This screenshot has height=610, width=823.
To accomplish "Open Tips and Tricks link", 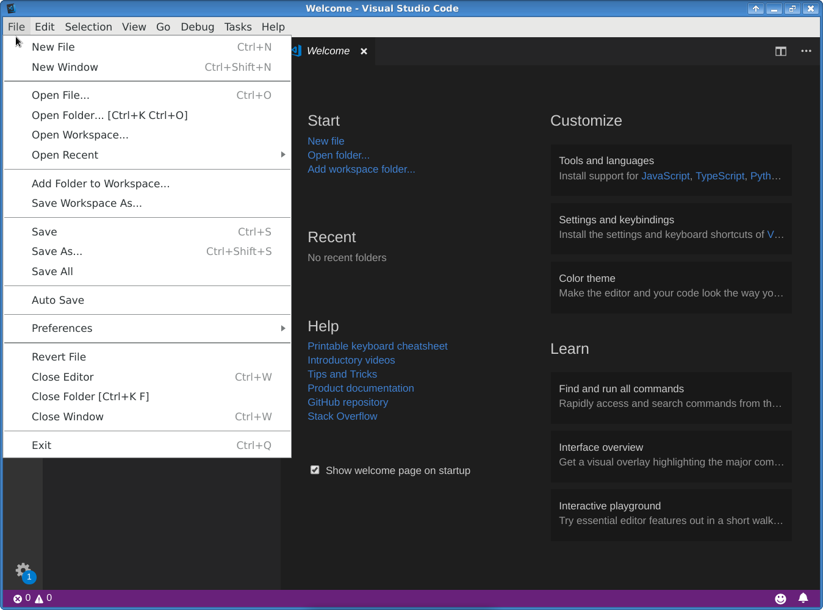I will pyautogui.click(x=342, y=374).
